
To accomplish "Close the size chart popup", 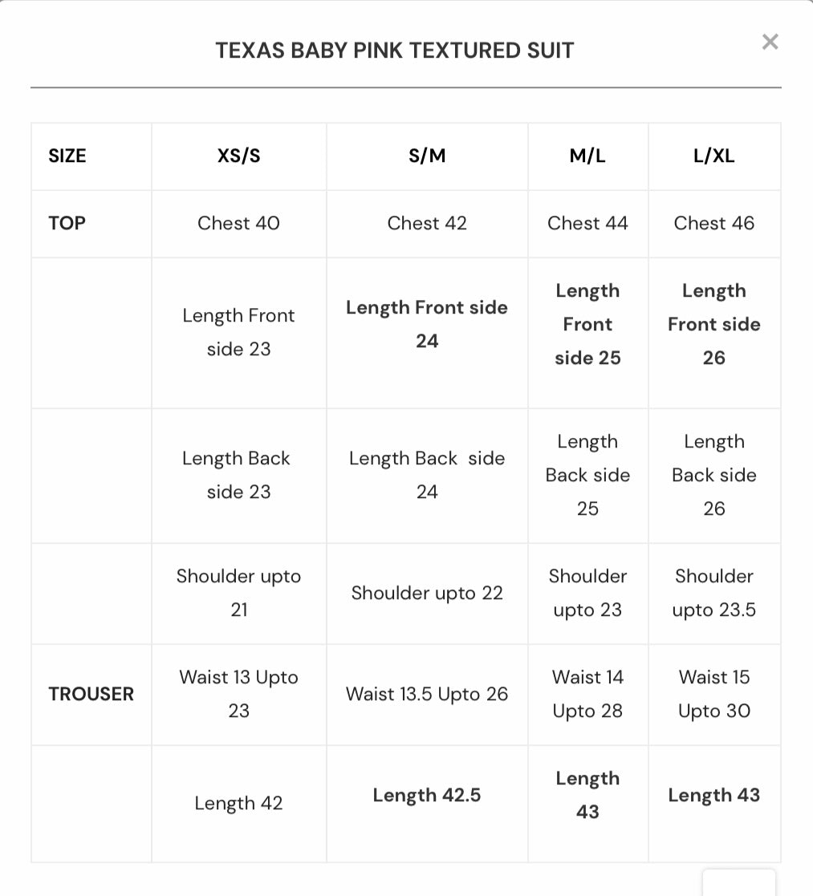I will coord(770,42).
